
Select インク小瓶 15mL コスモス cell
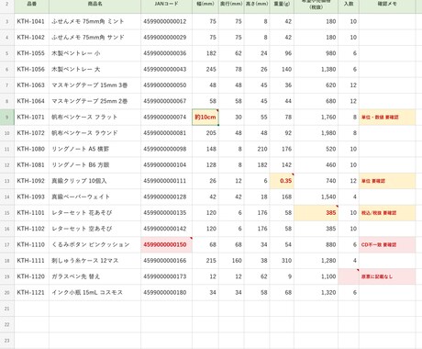coord(94,292)
